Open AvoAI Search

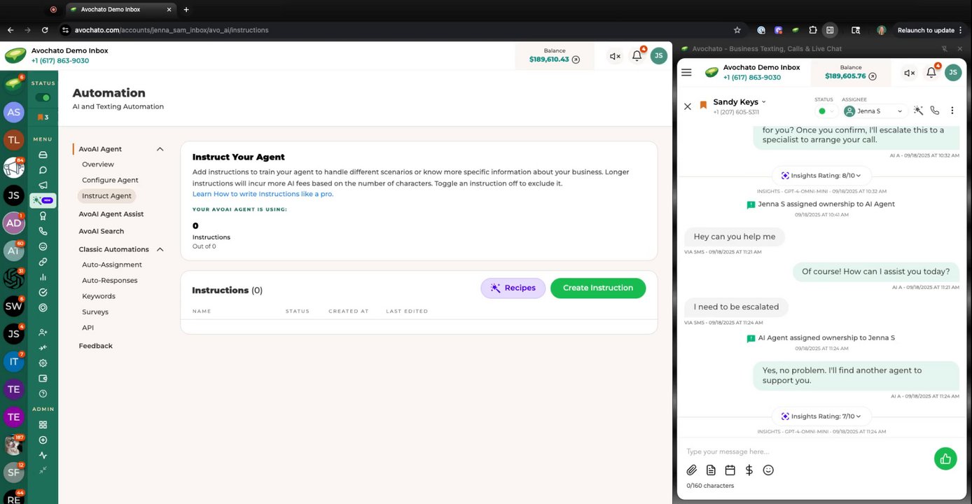tap(102, 231)
